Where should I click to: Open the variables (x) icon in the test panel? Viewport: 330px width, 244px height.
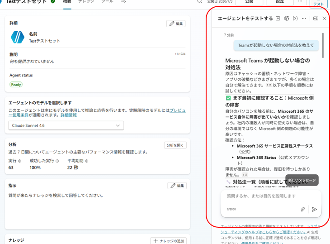pyautogui.click(x=295, y=19)
